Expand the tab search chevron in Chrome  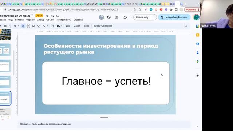(x=198, y=4)
